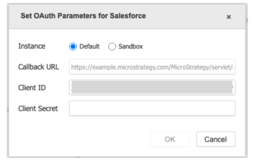254x162 pixels.
Task: Select the Default instance radio button
Action: pos(73,46)
